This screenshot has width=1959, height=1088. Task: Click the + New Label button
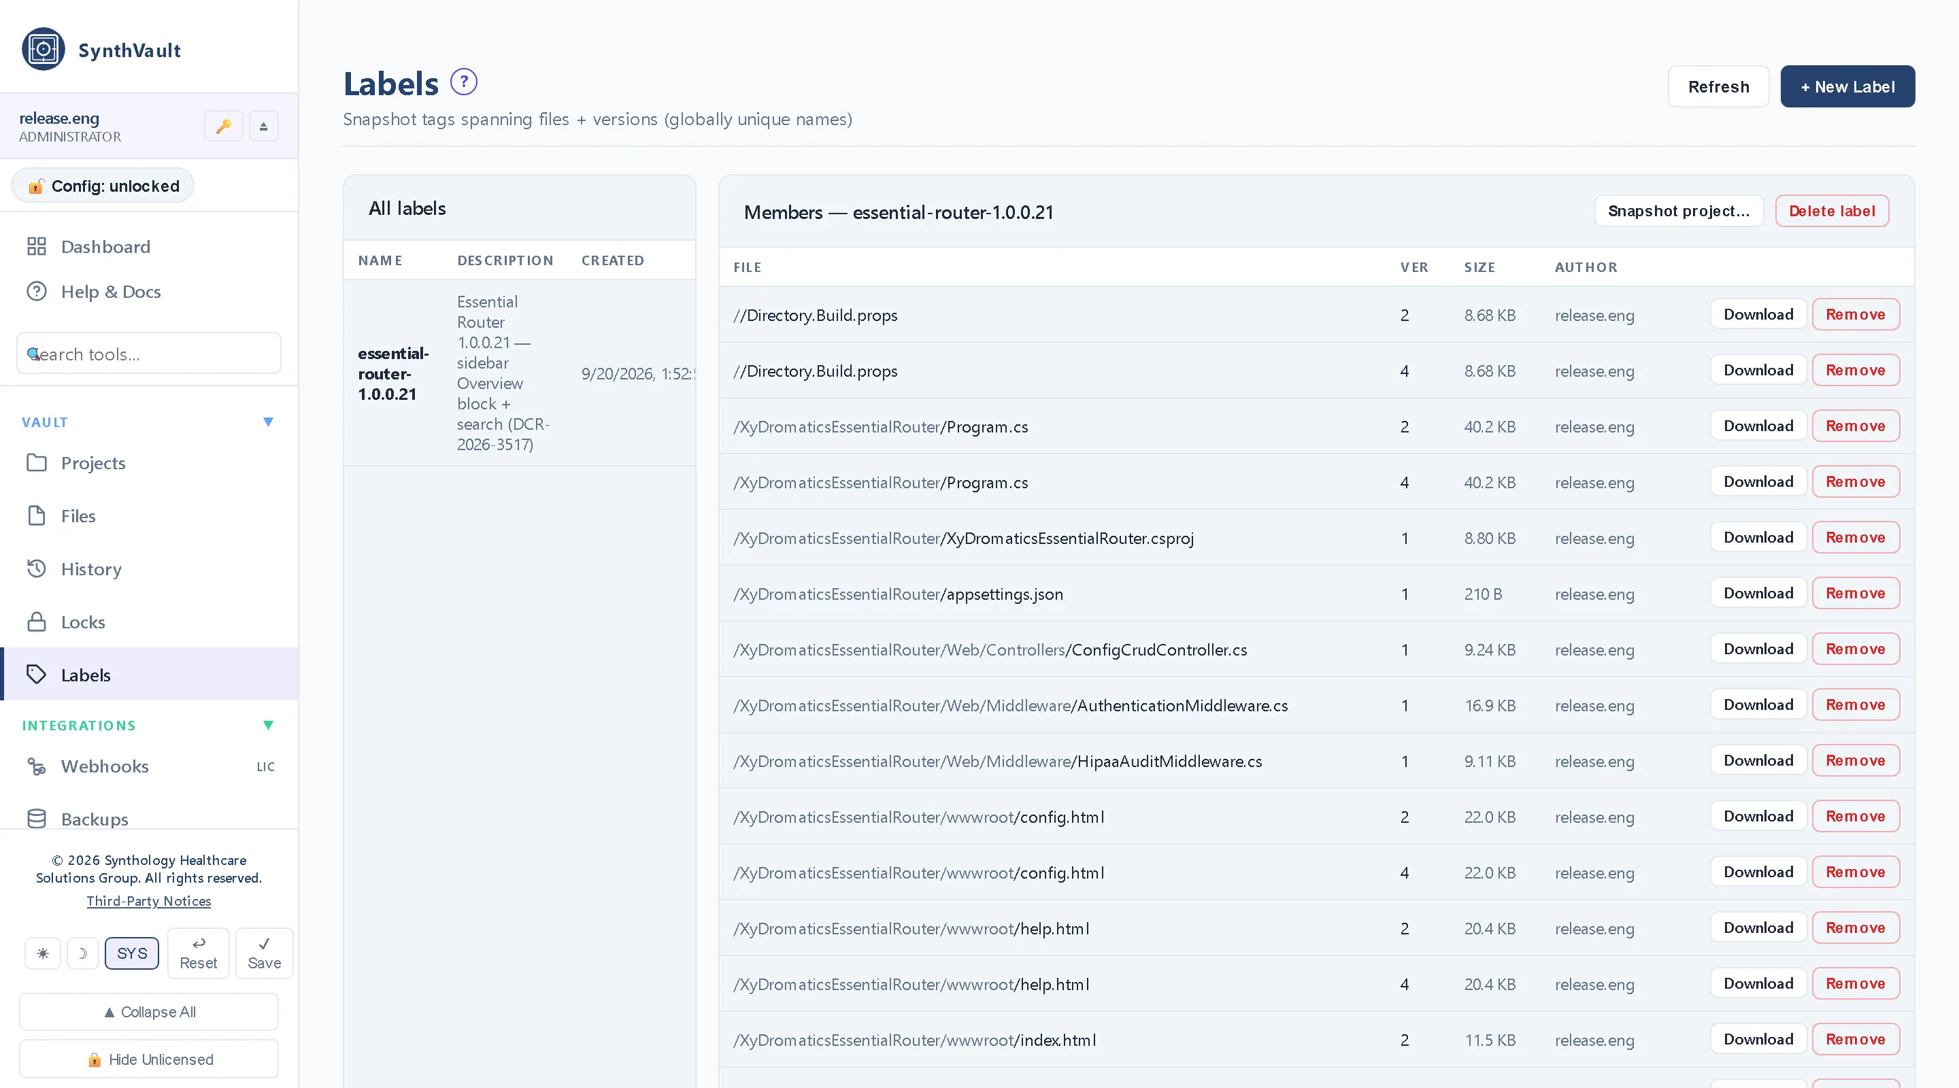pos(1847,86)
